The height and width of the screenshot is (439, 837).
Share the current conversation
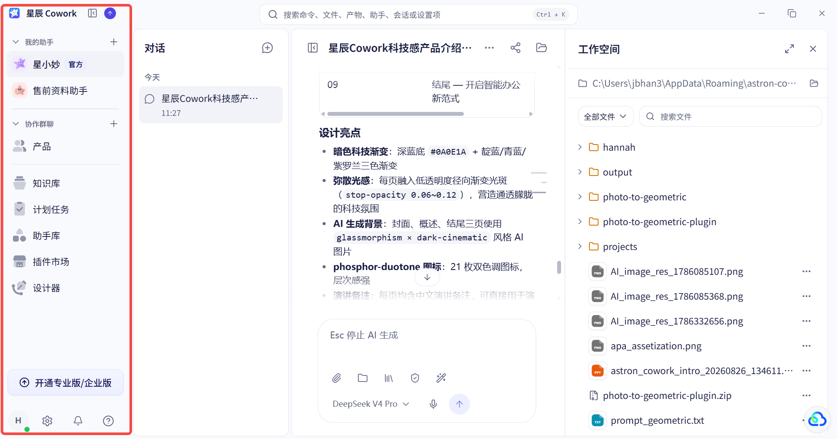[515, 48]
